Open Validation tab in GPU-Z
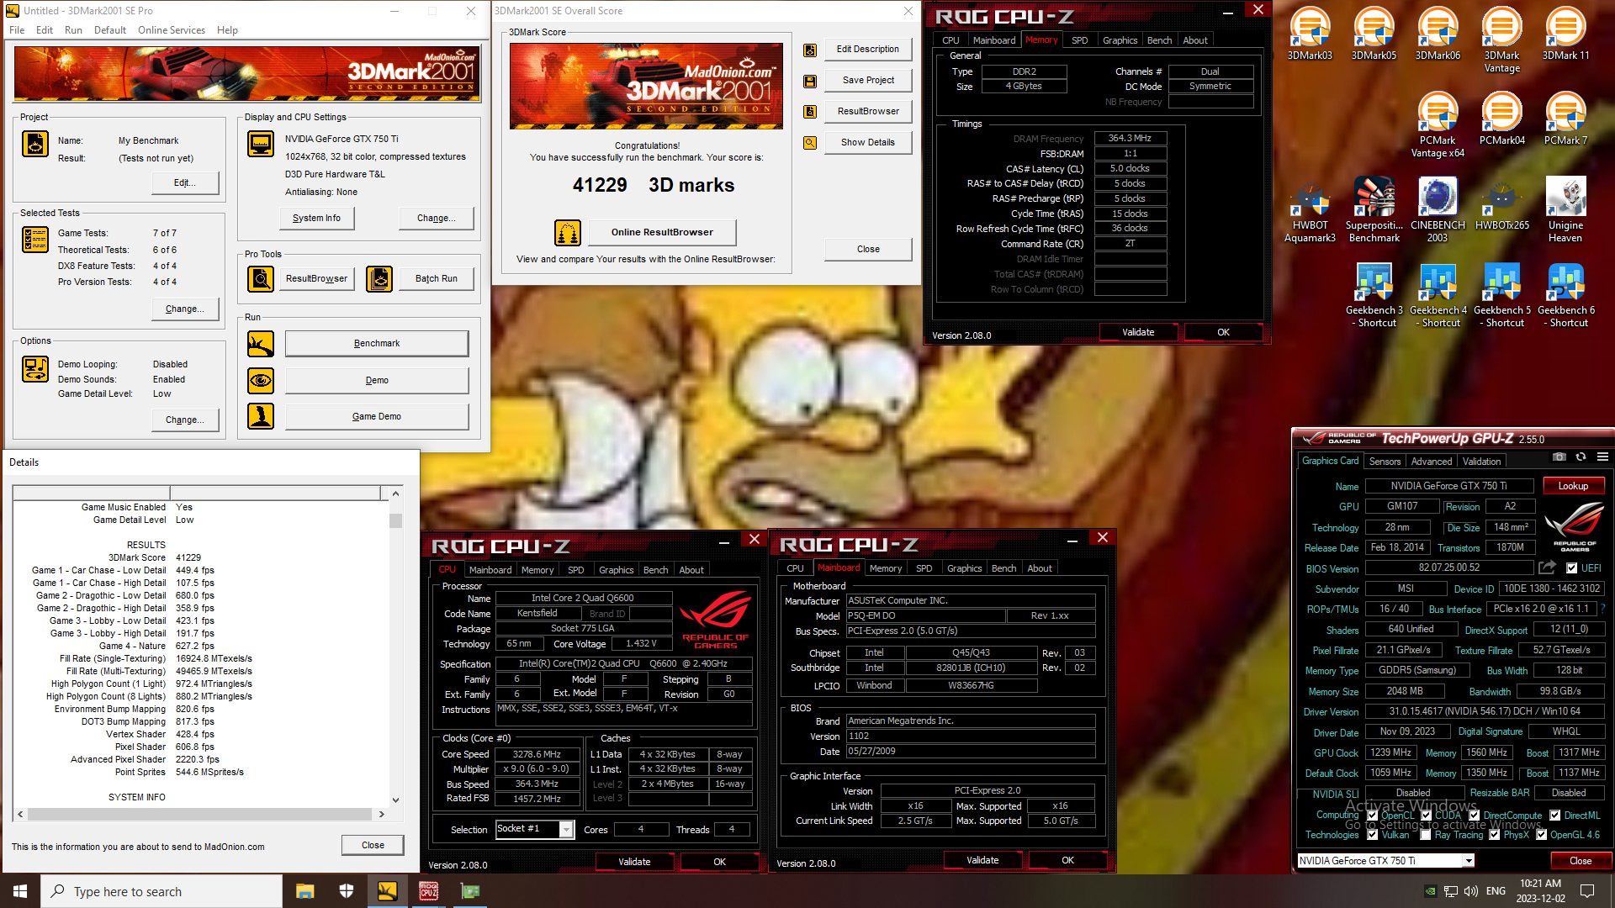This screenshot has width=1615, height=908. click(x=1481, y=462)
